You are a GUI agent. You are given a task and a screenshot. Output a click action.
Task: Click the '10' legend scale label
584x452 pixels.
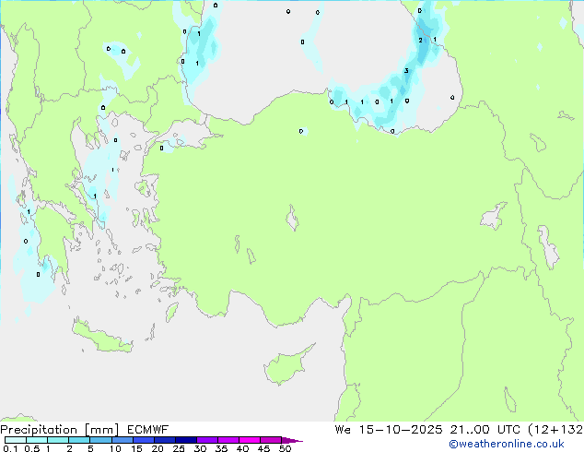(115, 448)
